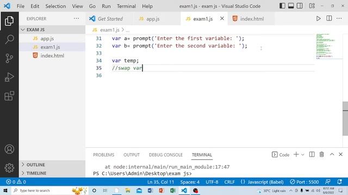Open the Terminal menu
Viewport: 348px width, 195px height.
click(126, 6)
